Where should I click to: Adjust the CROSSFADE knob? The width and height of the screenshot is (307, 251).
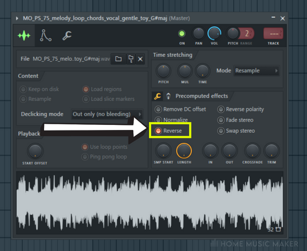[252, 151]
